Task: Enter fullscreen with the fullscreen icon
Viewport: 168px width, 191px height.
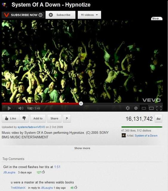Action: click(x=159, y=108)
